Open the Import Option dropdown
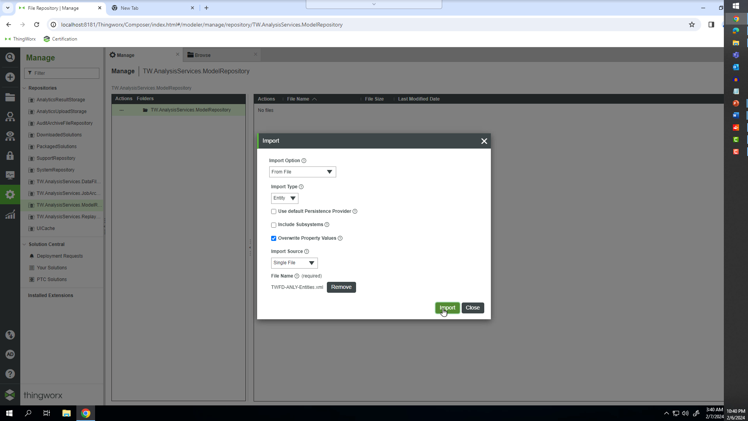 (x=302, y=172)
